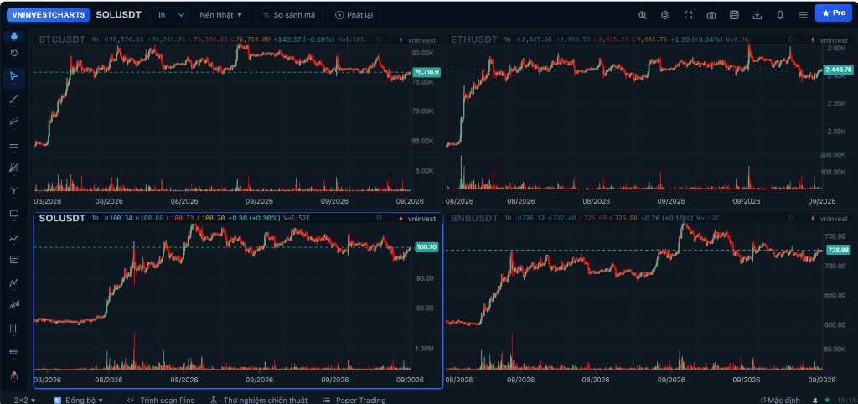This screenshot has width=858, height=404.
Task: Click the vninvest badge on SOLUSDT panel
Action: tap(417, 219)
